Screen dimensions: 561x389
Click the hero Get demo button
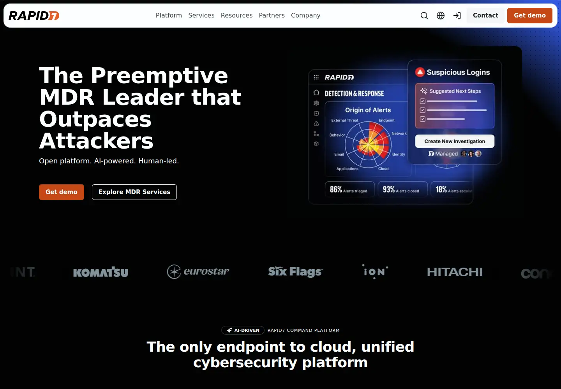62,192
